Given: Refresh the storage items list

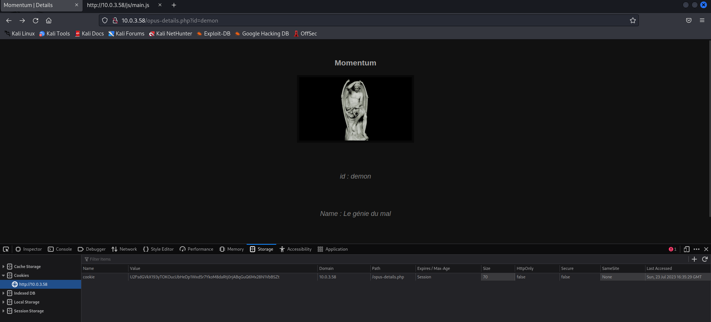Looking at the screenshot, I should 705,259.
